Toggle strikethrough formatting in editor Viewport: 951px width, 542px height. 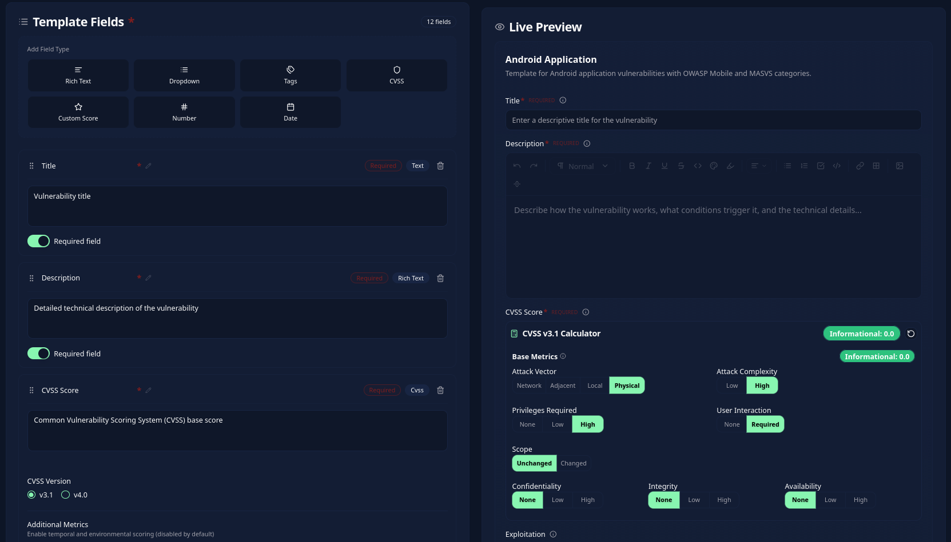[x=681, y=166]
